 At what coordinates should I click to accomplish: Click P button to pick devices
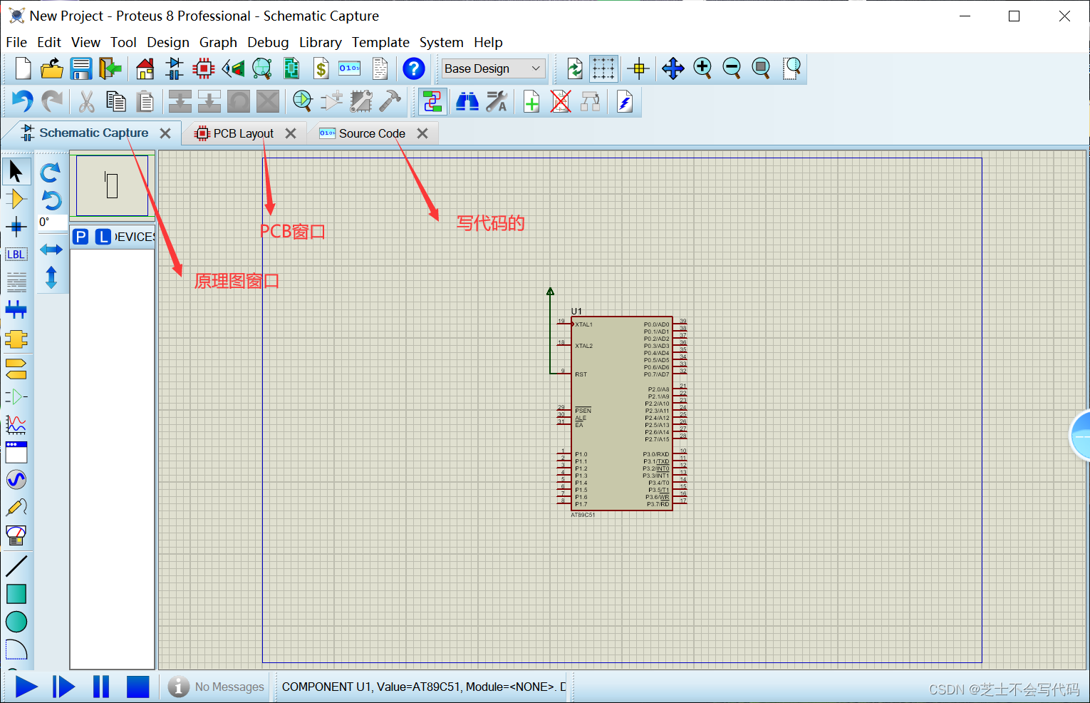click(x=81, y=237)
